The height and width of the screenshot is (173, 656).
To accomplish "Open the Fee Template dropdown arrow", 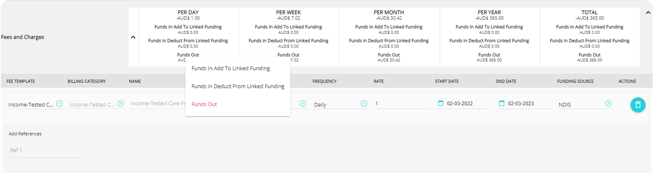I will pyautogui.click(x=59, y=104).
